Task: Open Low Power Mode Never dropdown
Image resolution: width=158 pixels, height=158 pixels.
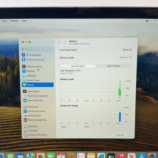Action: pyautogui.click(x=127, y=50)
